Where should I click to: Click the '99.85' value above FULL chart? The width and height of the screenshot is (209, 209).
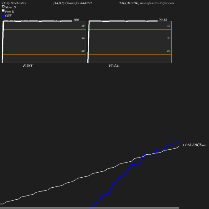[163, 20]
